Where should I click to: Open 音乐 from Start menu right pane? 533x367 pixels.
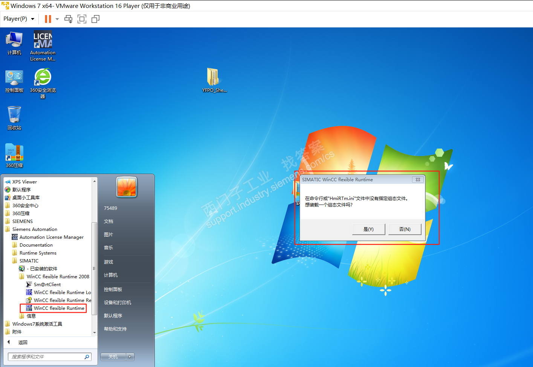[108, 247]
